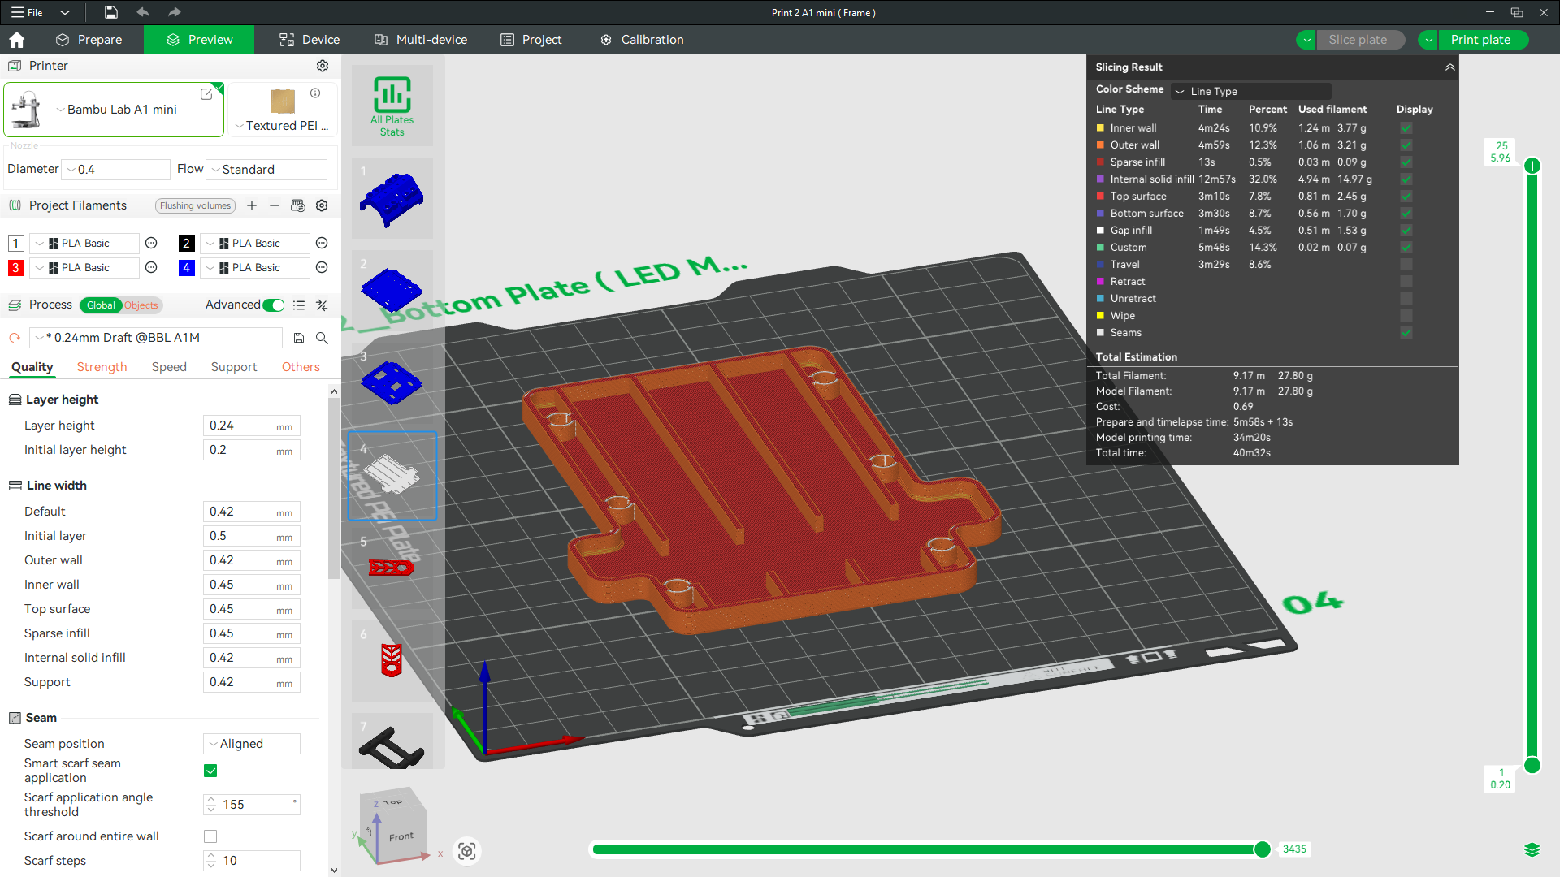This screenshot has height=877, width=1560.
Task: Click the horizontal move slider handle at 3435
Action: pos(1262,849)
